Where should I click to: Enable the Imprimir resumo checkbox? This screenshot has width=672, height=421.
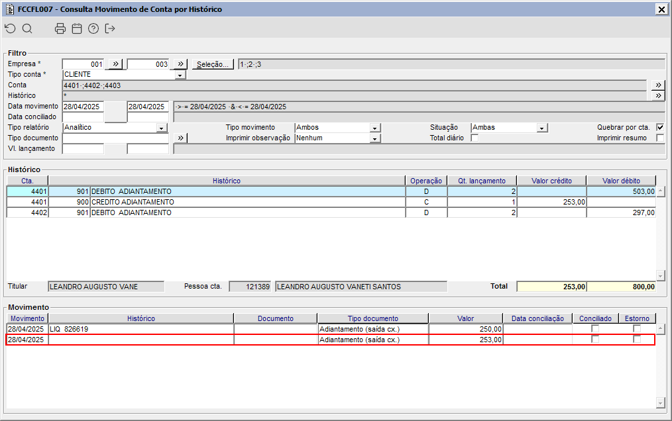click(660, 138)
